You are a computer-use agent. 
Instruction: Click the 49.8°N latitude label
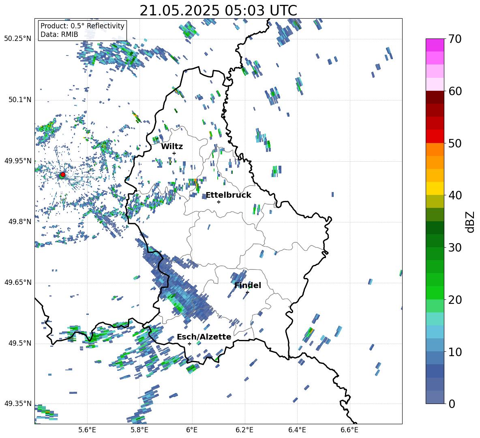click(x=19, y=222)
